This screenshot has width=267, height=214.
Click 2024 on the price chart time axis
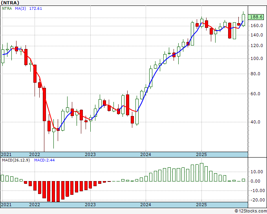(146, 154)
